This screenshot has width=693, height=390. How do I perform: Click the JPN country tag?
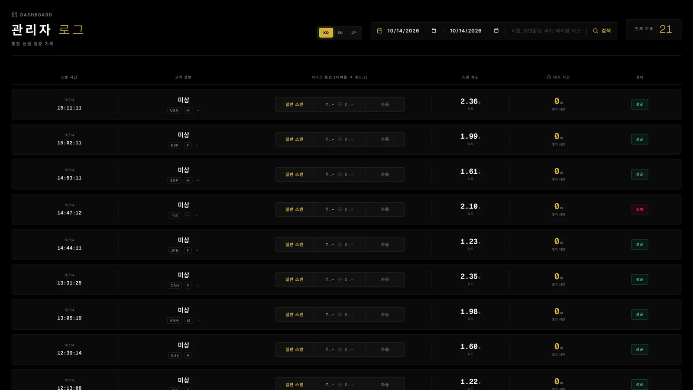[x=175, y=250]
